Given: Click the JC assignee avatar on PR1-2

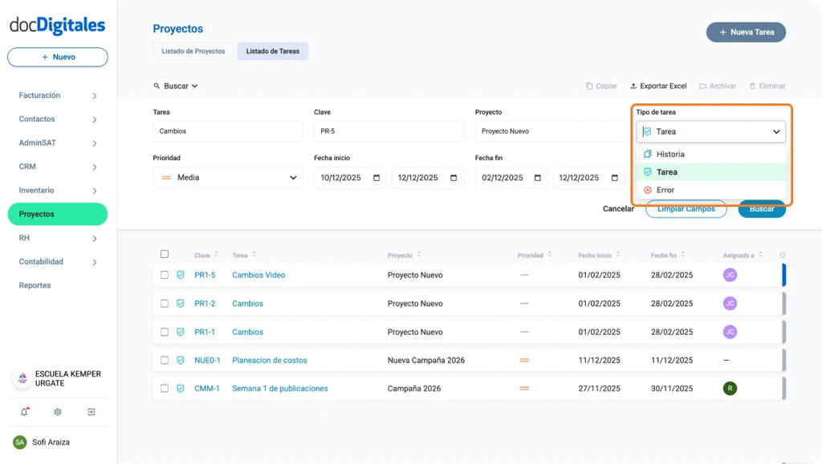Looking at the screenshot, I should [730, 304].
